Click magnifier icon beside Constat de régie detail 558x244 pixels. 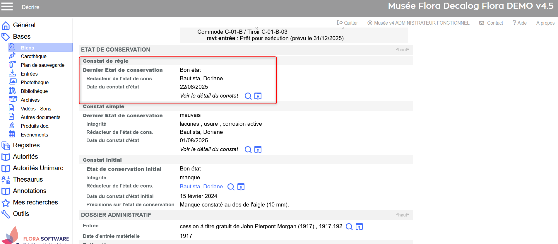coord(248,96)
